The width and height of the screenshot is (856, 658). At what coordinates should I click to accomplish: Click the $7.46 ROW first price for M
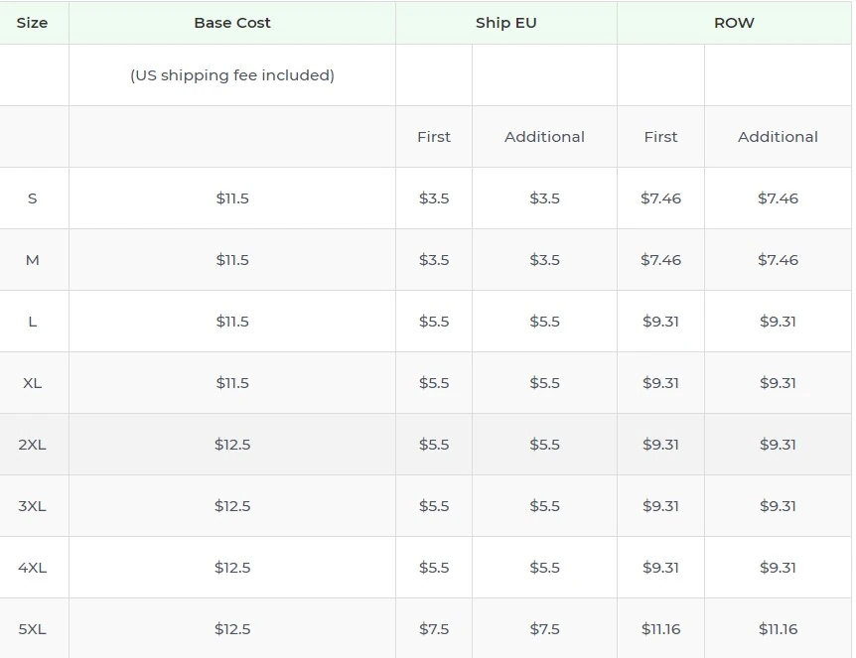660,259
